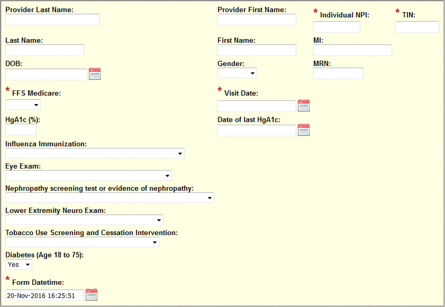Click the "Provider Last Name:" label
445x307 pixels.
click(x=40, y=10)
